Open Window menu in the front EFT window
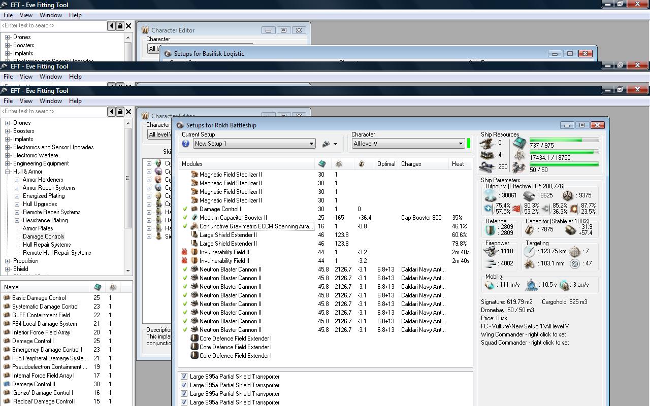 [x=51, y=101]
